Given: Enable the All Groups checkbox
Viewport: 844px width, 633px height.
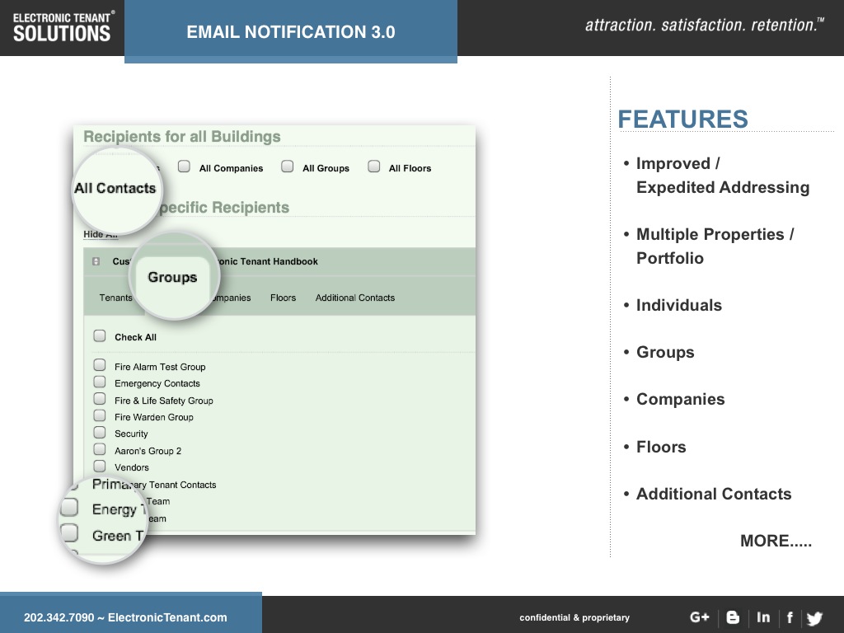Looking at the screenshot, I should point(288,166).
